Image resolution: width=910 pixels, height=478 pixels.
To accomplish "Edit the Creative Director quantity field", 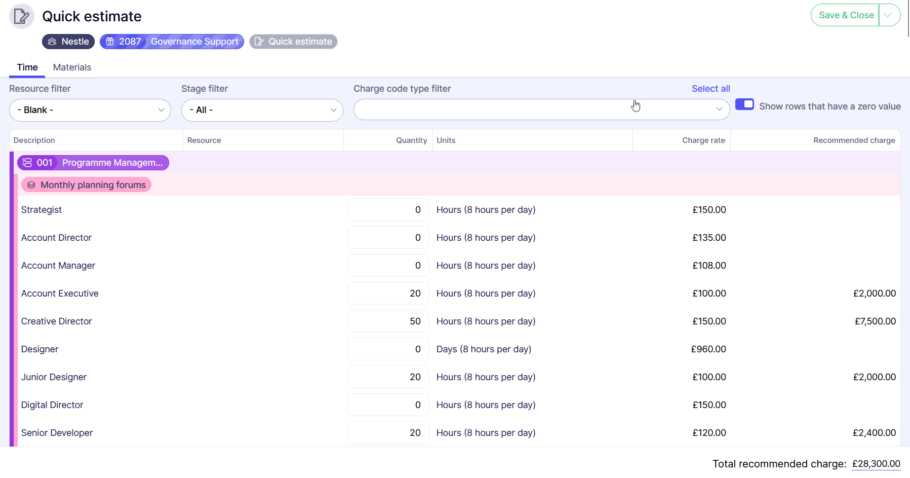I will pos(388,321).
